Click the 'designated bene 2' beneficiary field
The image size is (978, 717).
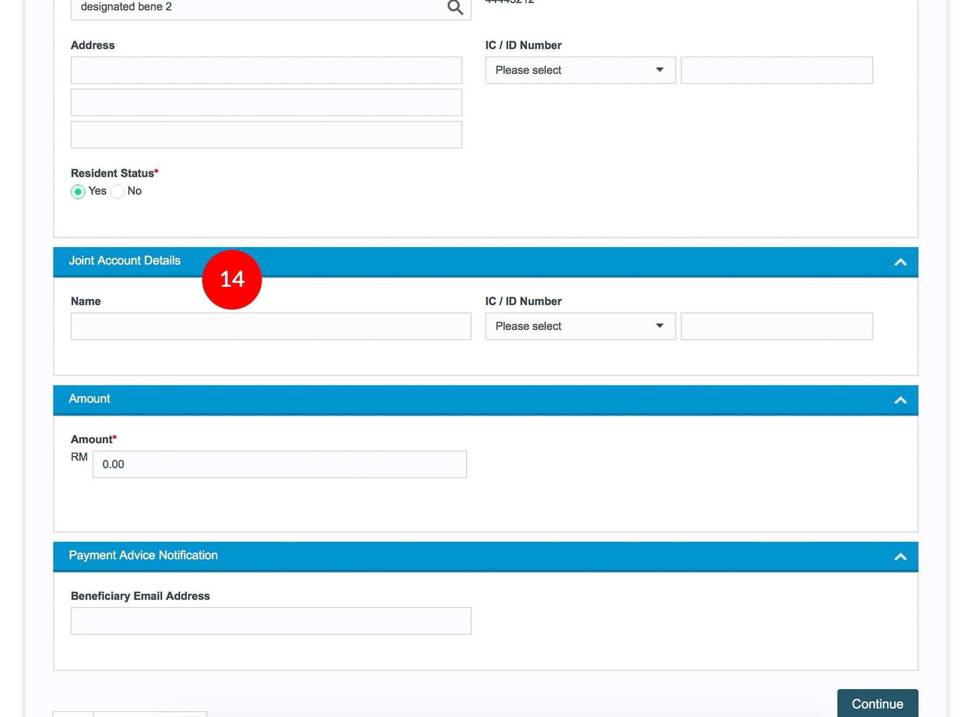[255, 8]
